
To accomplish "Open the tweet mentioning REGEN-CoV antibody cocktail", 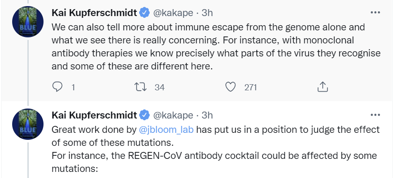I will tap(213, 155).
